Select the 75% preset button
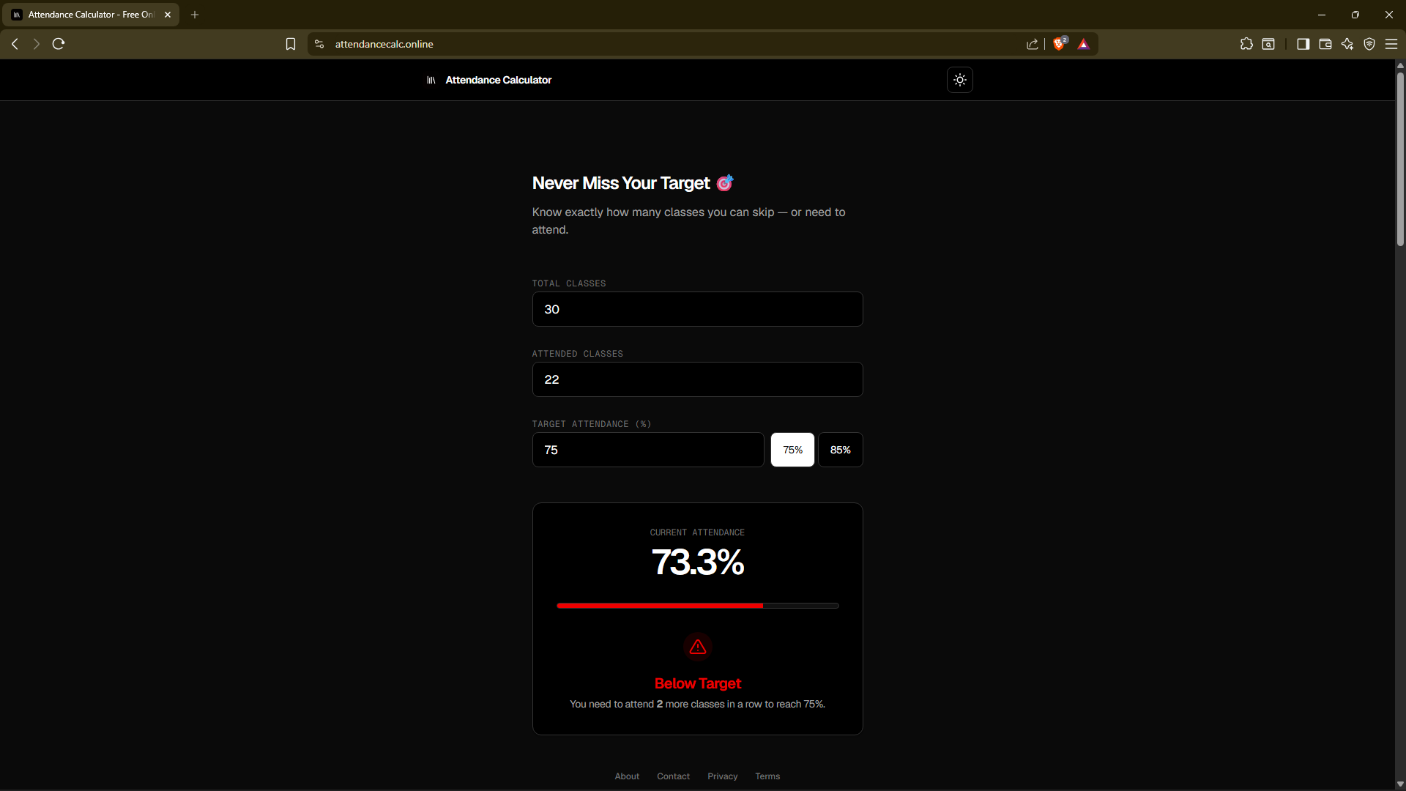 (792, 450)
